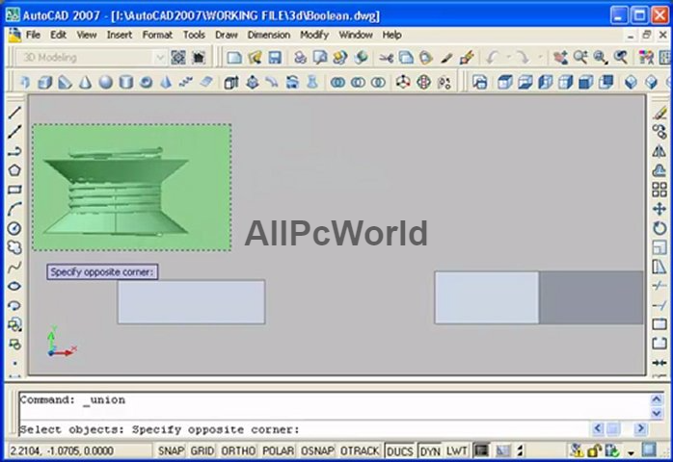Select the Circle draw tool

(14, 228)
